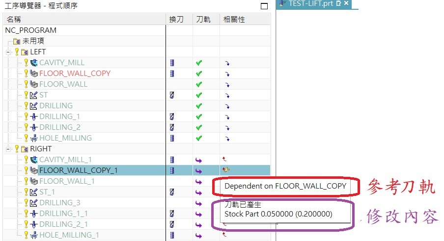444x241 pixels.
Task: Click green toolpath checkmark of FLOOR_WALL row
Action: (199, 84)
